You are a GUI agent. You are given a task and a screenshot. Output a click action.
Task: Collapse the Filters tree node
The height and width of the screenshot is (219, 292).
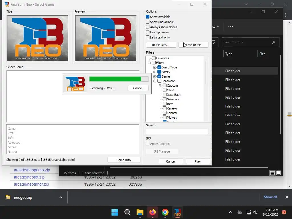click(x=149, y=63)
